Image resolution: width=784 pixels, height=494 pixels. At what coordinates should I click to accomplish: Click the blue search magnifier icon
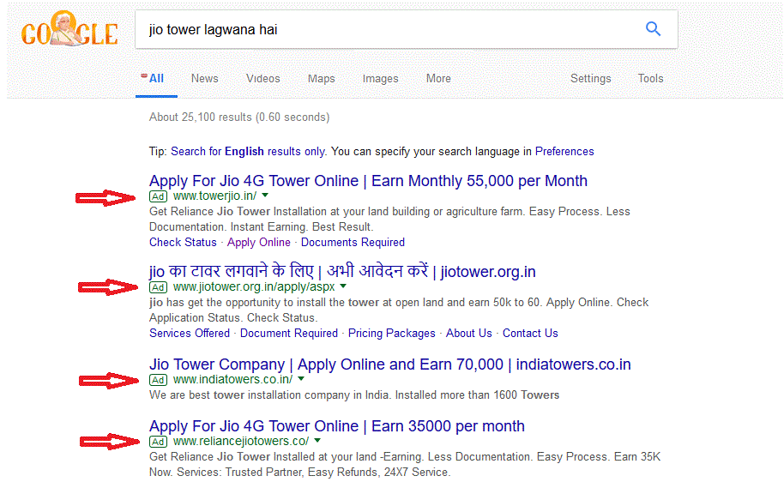[x=653, y=29]
